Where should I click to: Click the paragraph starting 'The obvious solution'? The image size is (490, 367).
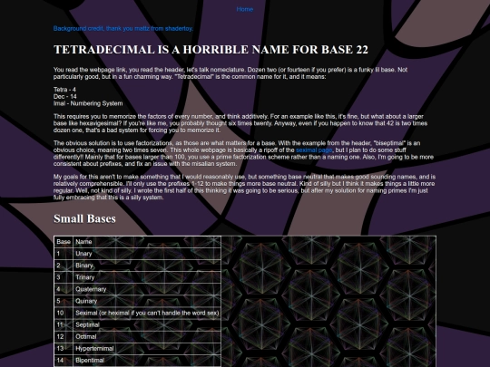243,153
